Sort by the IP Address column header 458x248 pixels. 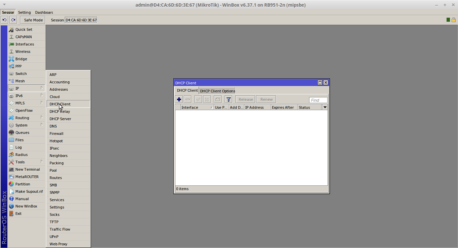pos(257,107)
